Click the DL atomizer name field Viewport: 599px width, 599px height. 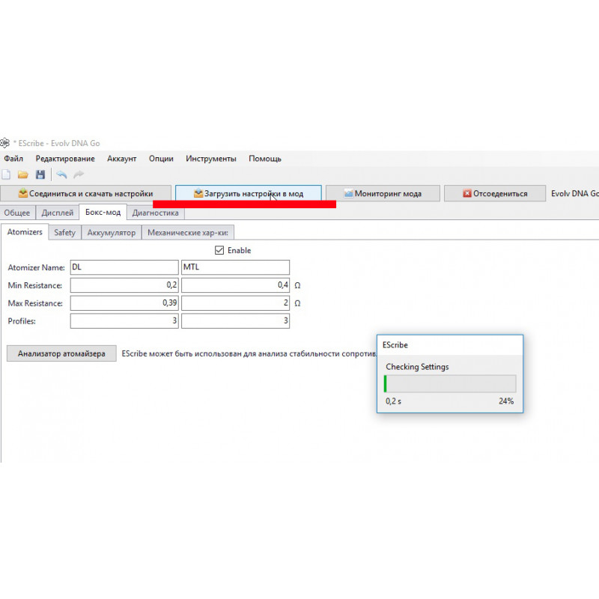coord(124,267)
